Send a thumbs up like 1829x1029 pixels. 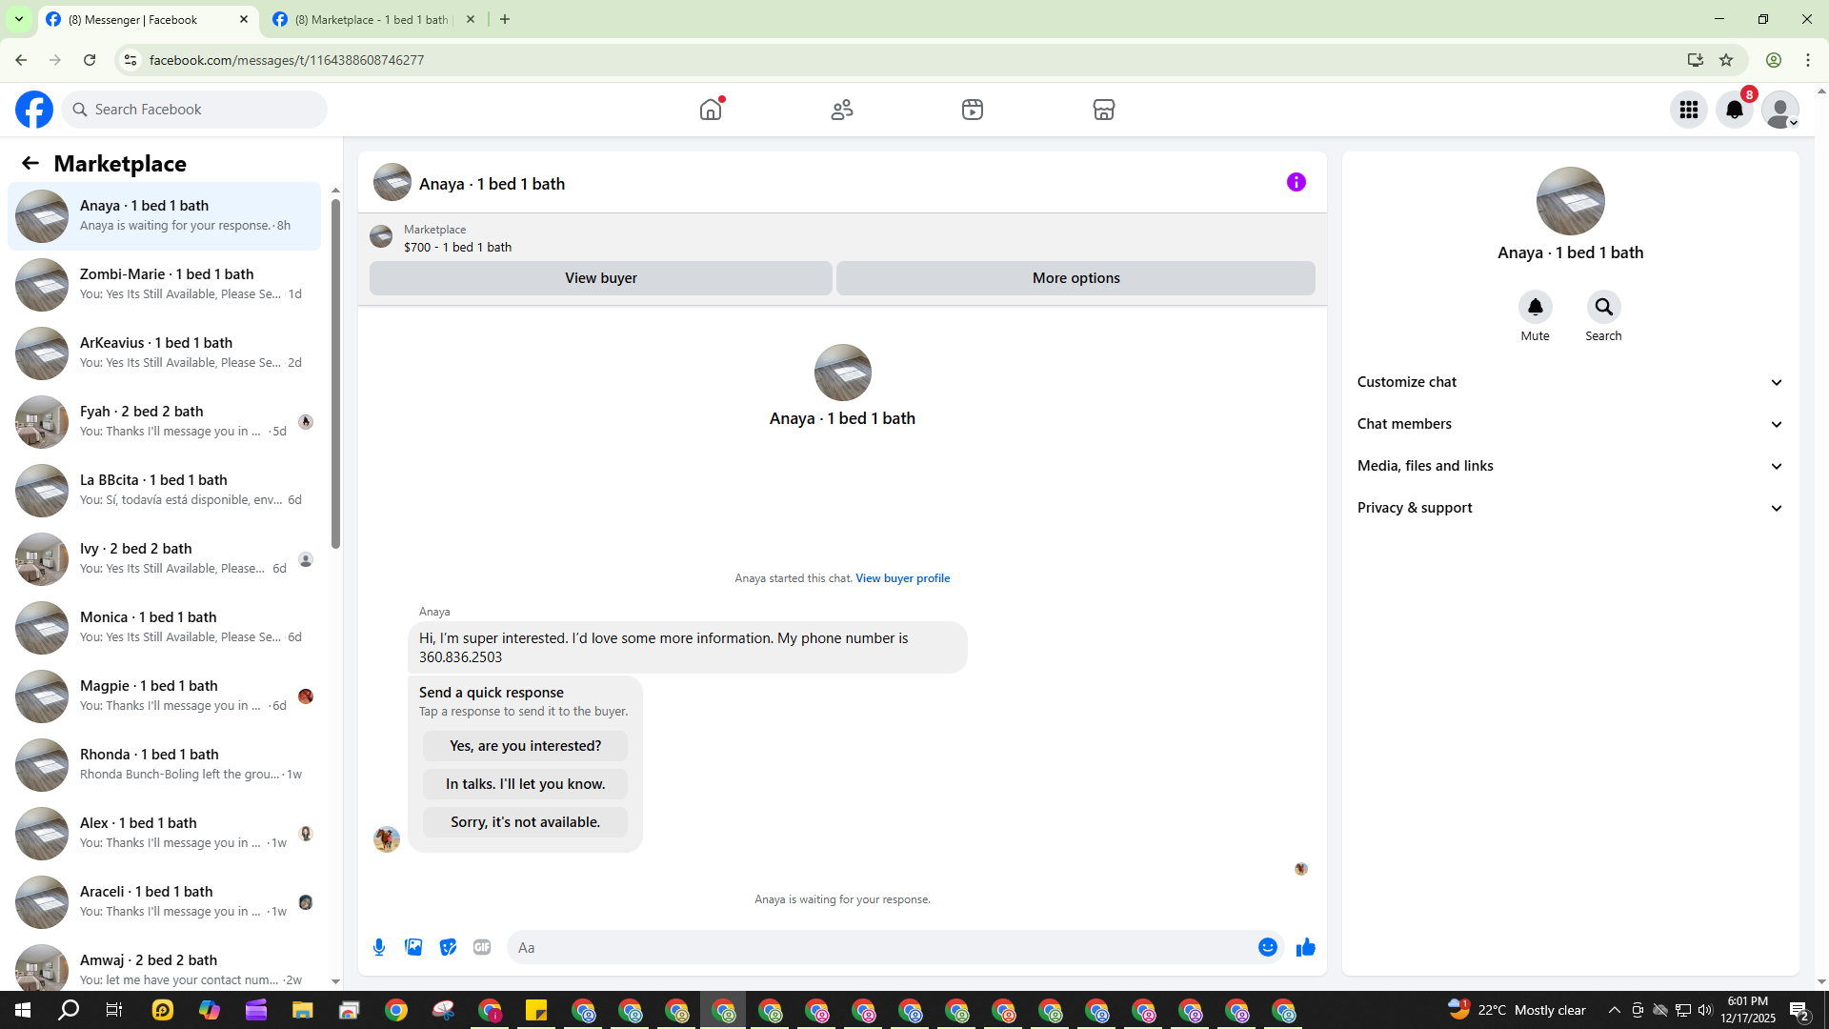click(1306, 947)
